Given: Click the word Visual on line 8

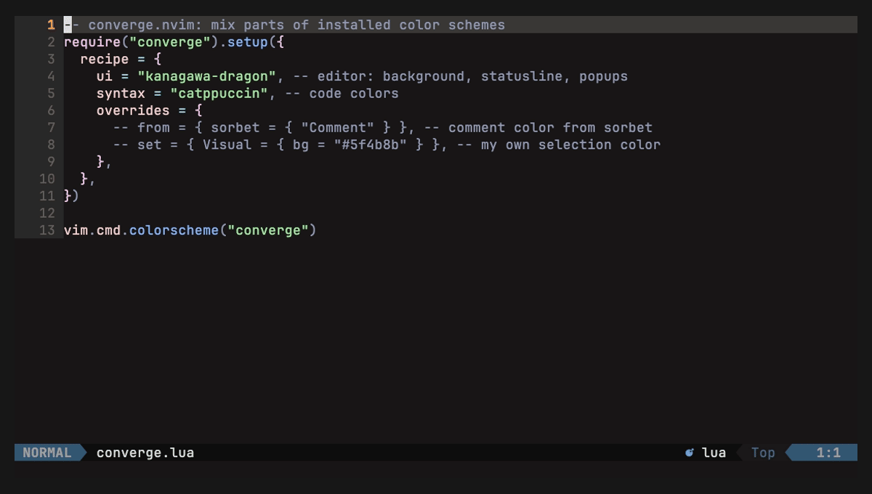Looking at the screenshot, I should 227,145.
